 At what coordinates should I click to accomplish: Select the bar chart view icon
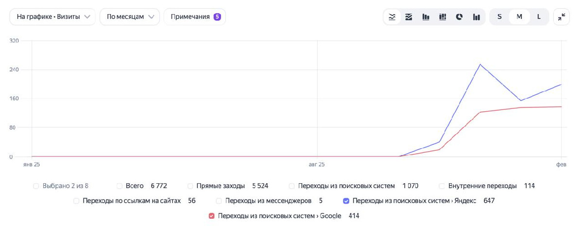click(426, 17)
